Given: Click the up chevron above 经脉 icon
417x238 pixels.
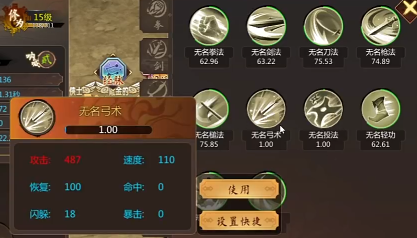Looking at the screenshot, I should (113, 55).
